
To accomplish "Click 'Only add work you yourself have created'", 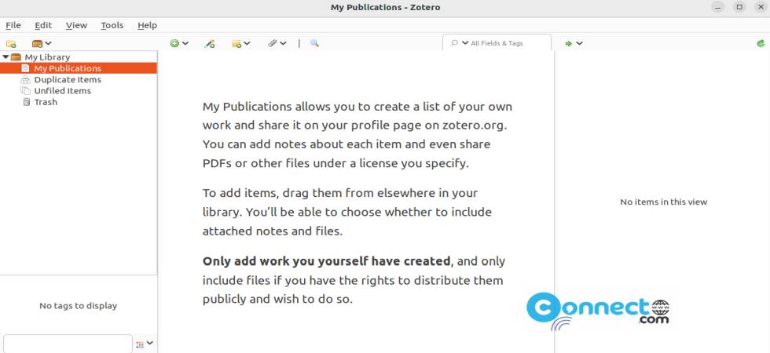I will 327,260.
